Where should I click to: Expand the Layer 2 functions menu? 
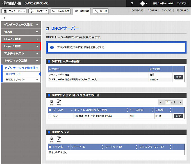tap(21, 39)
